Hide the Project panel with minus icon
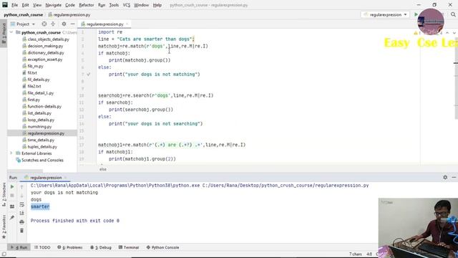458x258 pixels. [x=73, y=24]
